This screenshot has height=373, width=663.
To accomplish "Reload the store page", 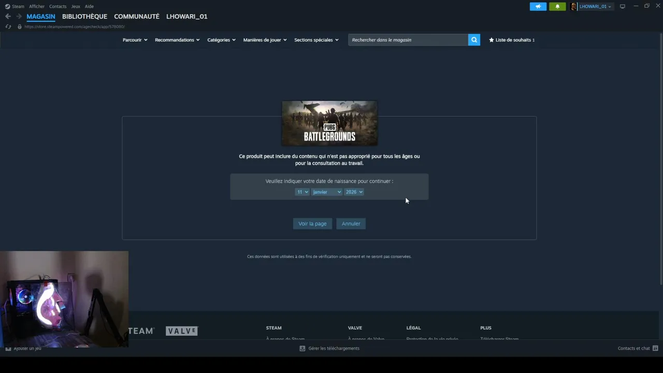I will [x=8, y=26].
